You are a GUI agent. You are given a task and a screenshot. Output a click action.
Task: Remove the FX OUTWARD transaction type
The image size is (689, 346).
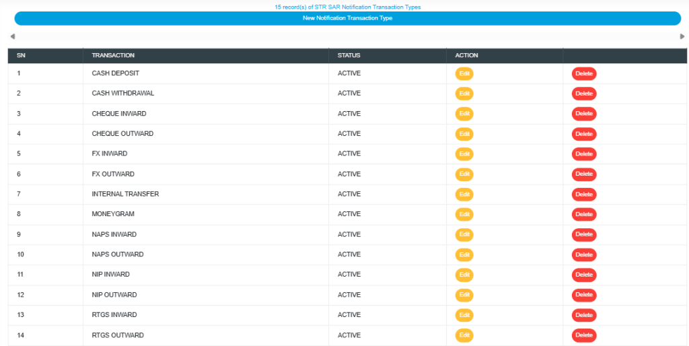pyautogui.click(x=583, y=174)
